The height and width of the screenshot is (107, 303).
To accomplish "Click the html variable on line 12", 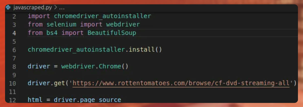I will pos(35,100).
